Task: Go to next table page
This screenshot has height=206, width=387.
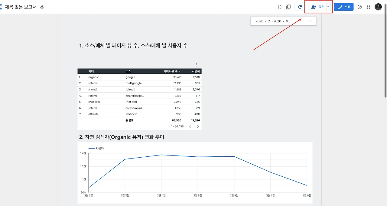Action: click(x=198, y=126)
